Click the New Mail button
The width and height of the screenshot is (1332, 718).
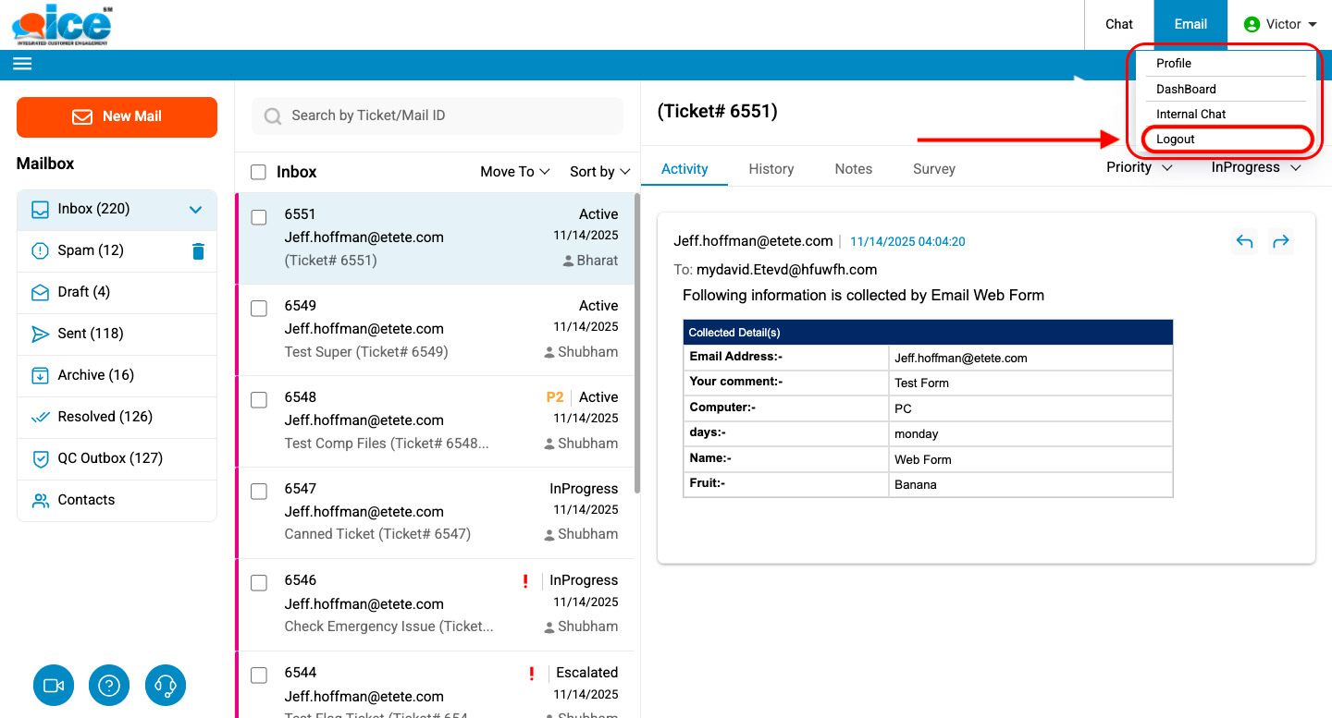coord(117,117)
